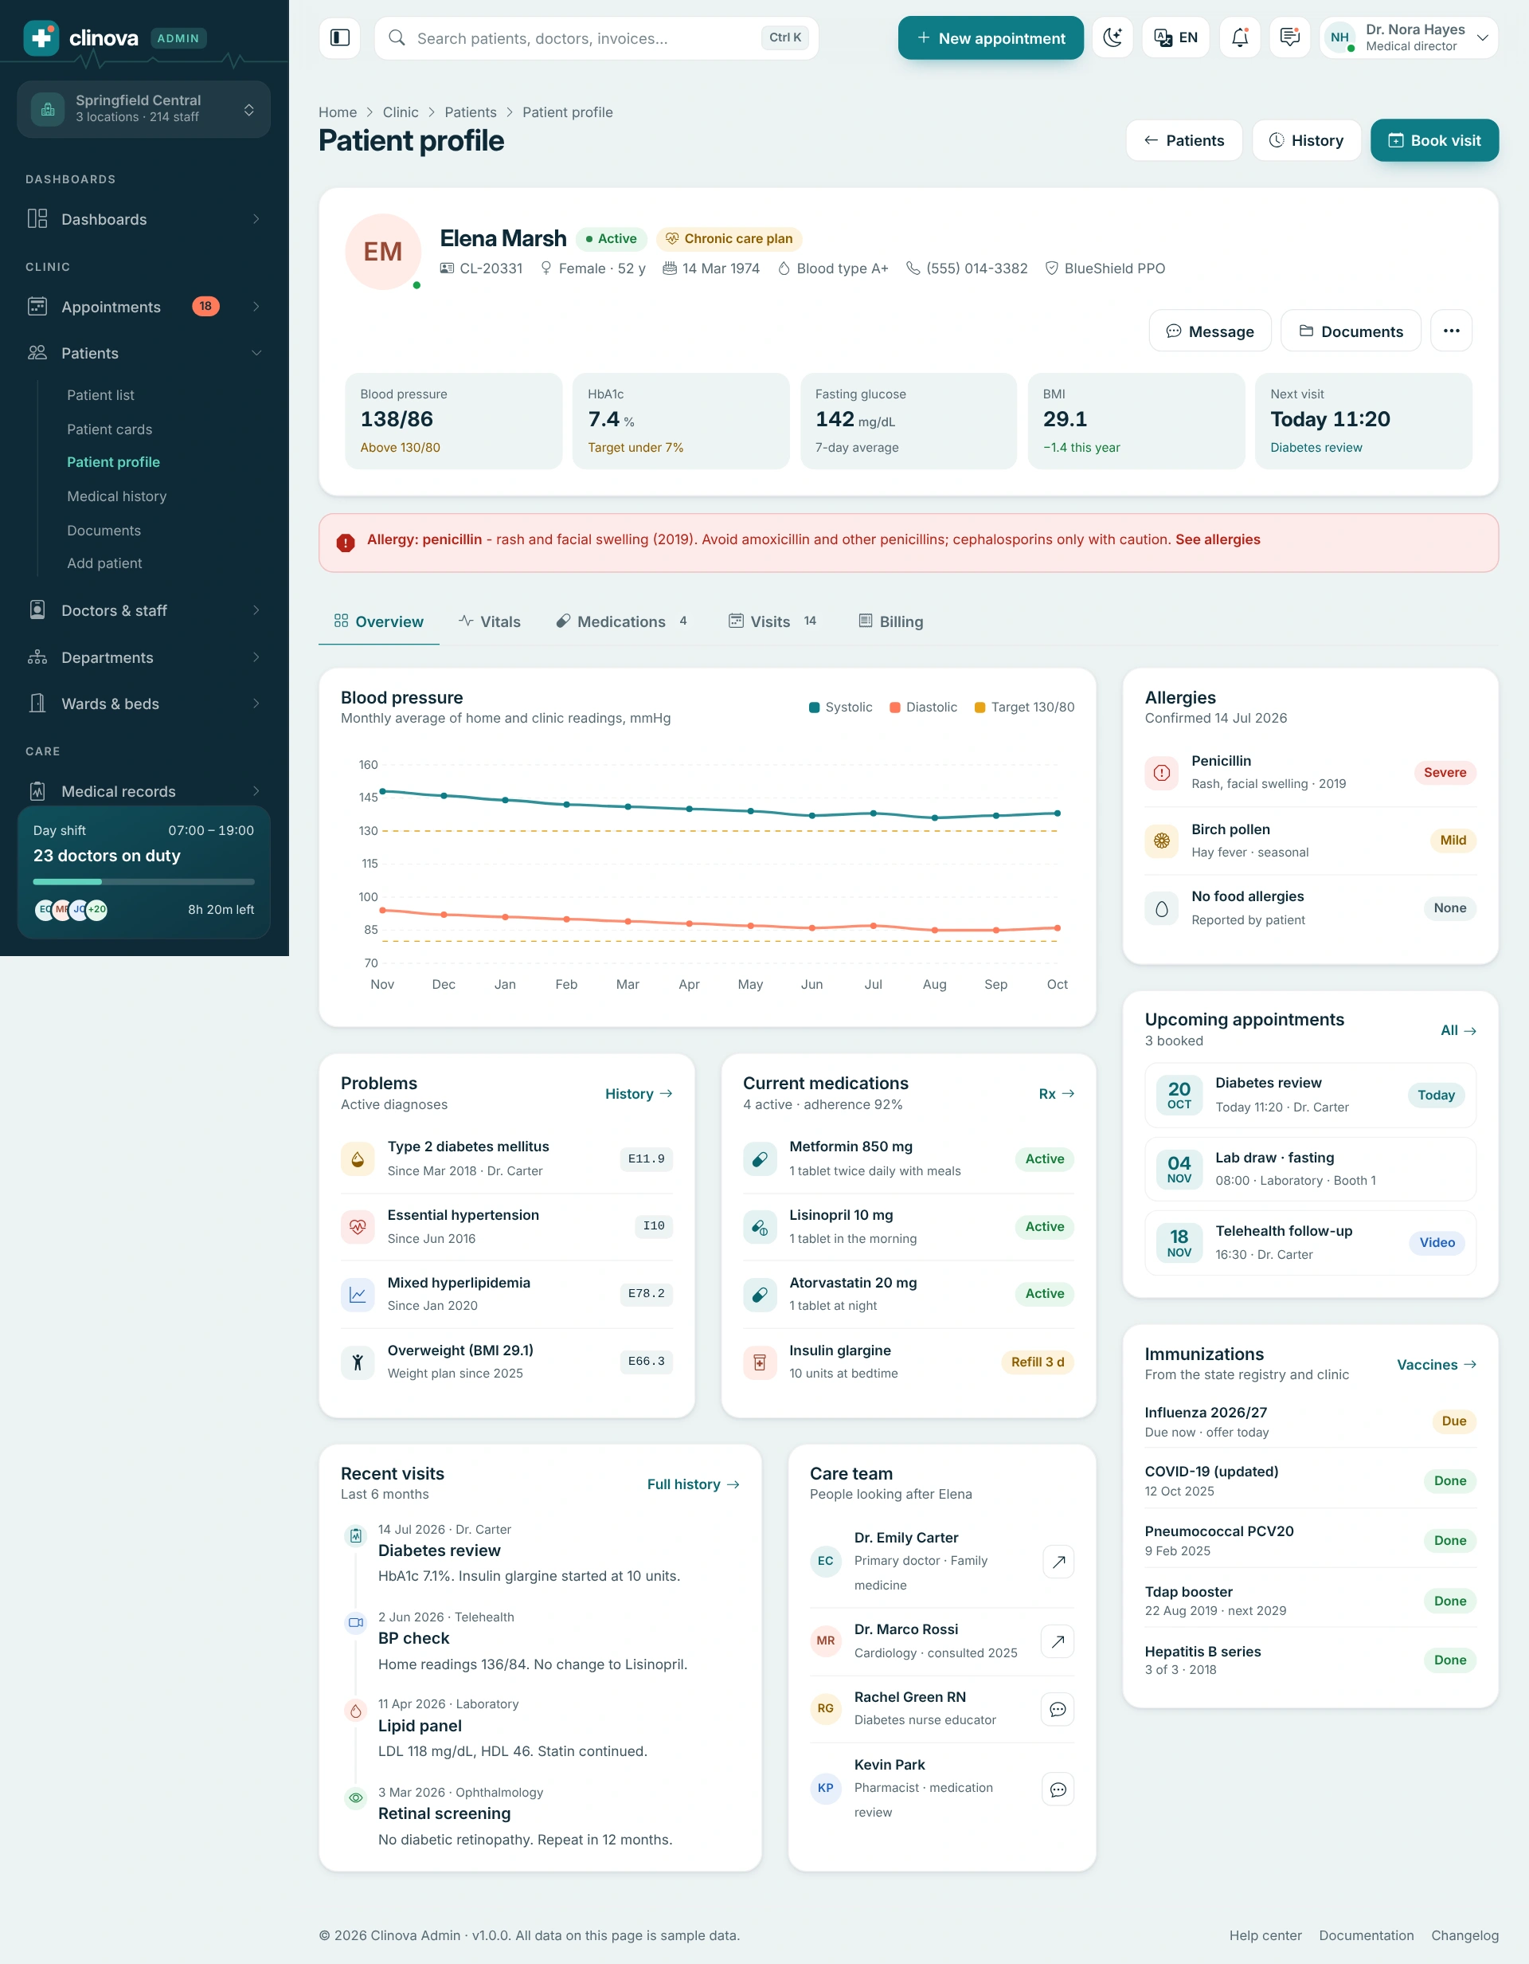Expand the Appointments sidebar section
This screenshot has height=1964, width=1529.
(144, 307)
